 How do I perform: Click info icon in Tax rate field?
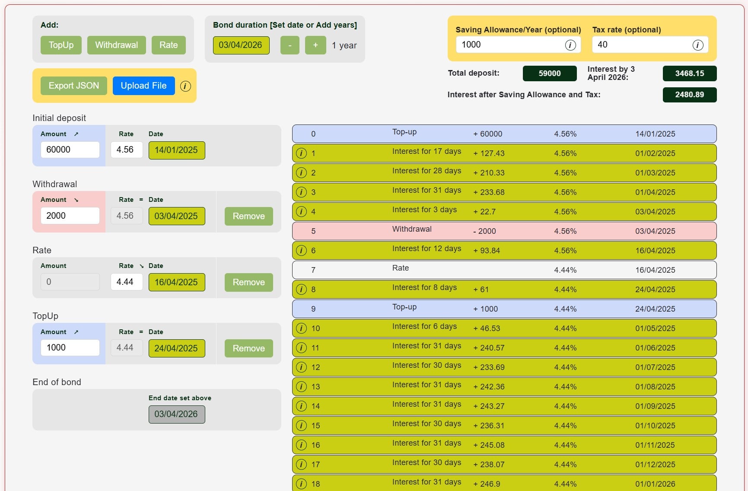pos(697,45)
